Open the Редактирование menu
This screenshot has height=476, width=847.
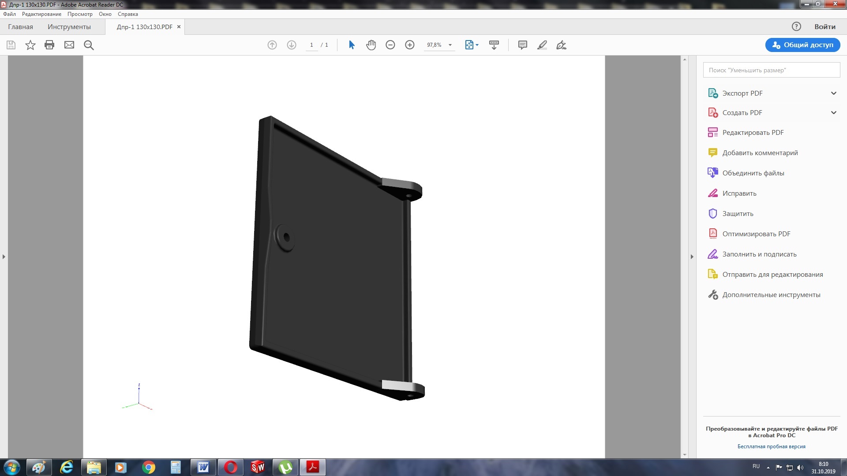(41, 14)
